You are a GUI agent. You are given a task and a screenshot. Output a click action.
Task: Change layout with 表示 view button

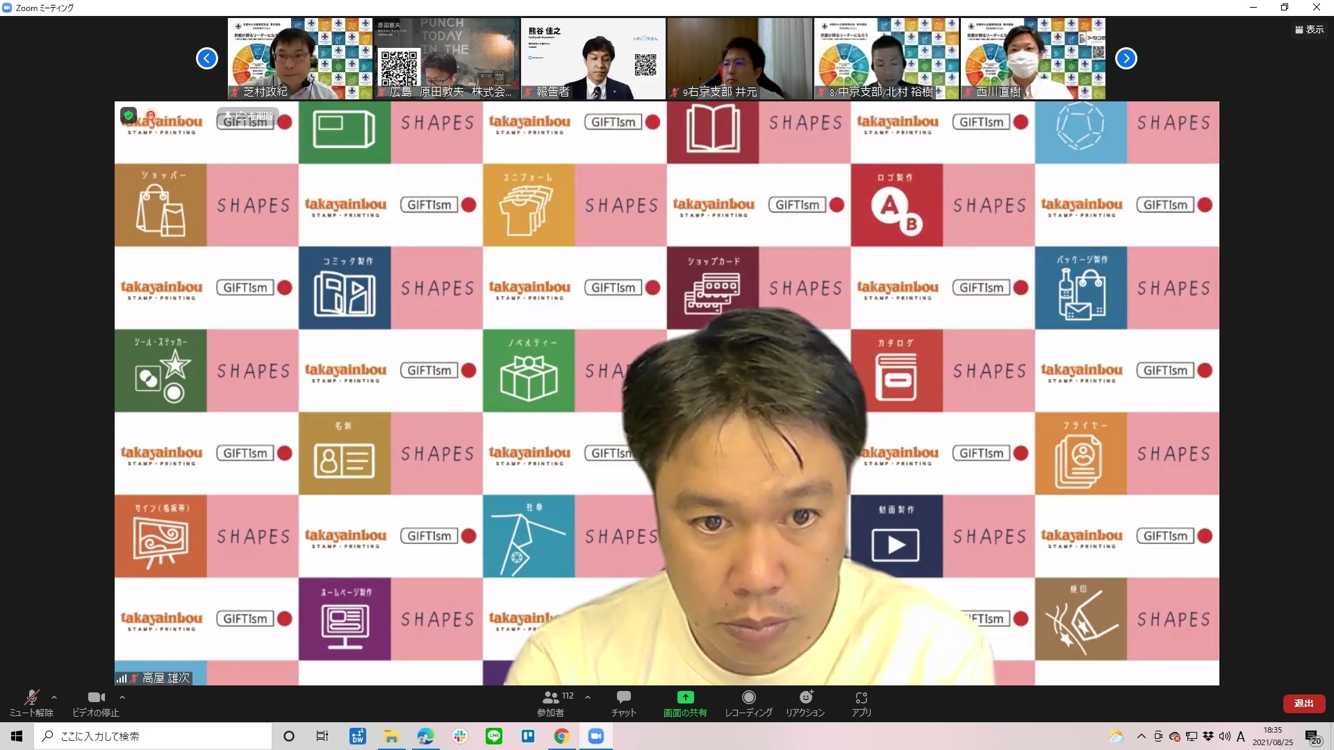click(1309, 29)
